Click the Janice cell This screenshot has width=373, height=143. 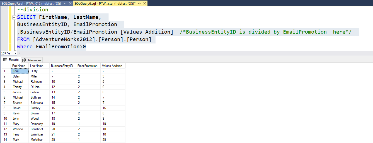(20, 92)
